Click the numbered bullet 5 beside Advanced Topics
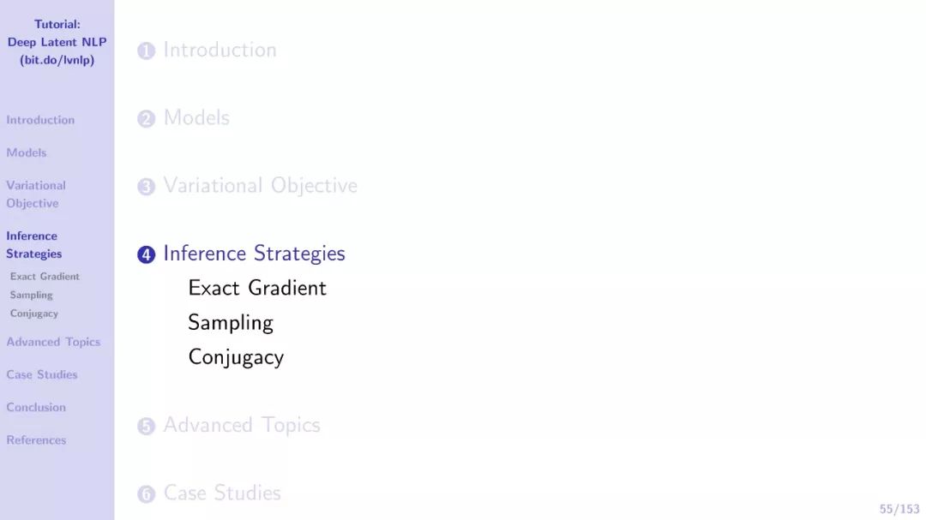Screen dimensions: 926x520 [147, 427]
